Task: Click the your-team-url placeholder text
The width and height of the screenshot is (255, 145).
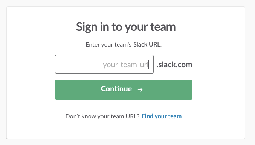Action: (125, 65)
